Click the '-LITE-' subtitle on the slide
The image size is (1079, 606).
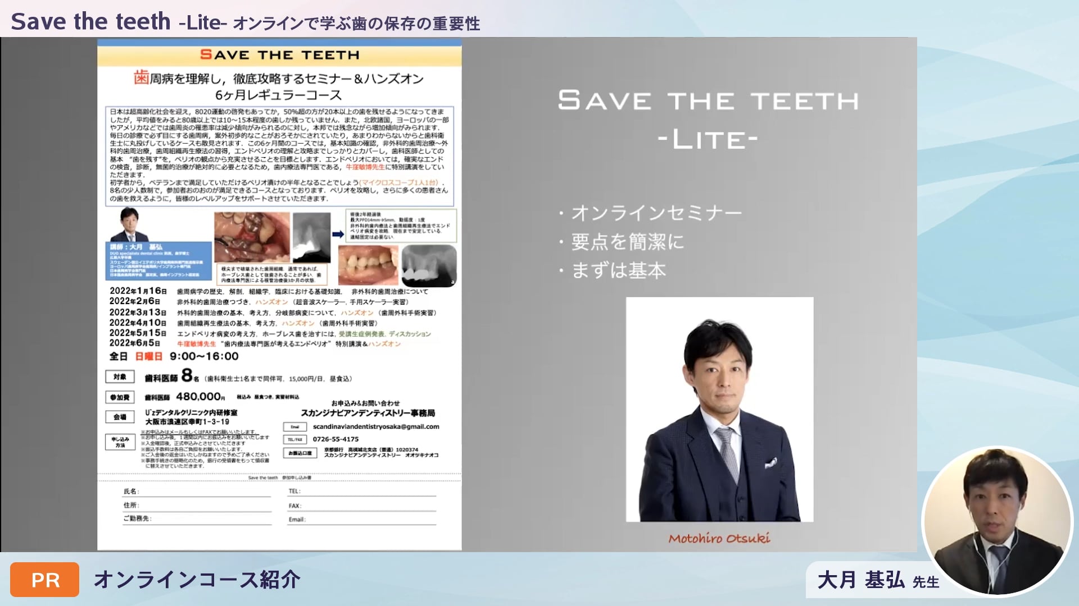click(x=708, y=139)
